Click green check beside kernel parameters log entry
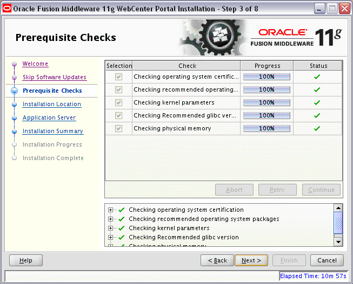Viewport: 353px width, 284px height. tap(122, 228)
